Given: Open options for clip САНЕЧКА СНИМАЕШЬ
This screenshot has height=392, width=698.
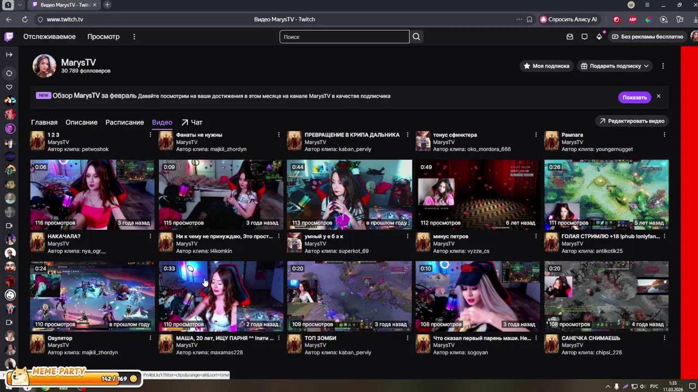Looking at the screenshot, I should [664, 338].
